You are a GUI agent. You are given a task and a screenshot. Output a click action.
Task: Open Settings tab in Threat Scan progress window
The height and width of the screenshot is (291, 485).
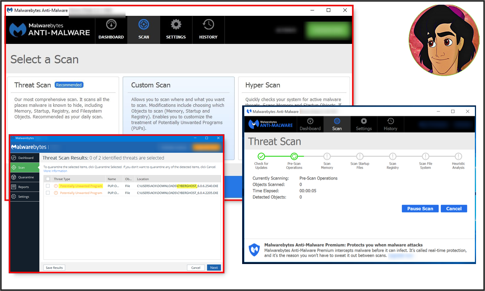point(364,124)
